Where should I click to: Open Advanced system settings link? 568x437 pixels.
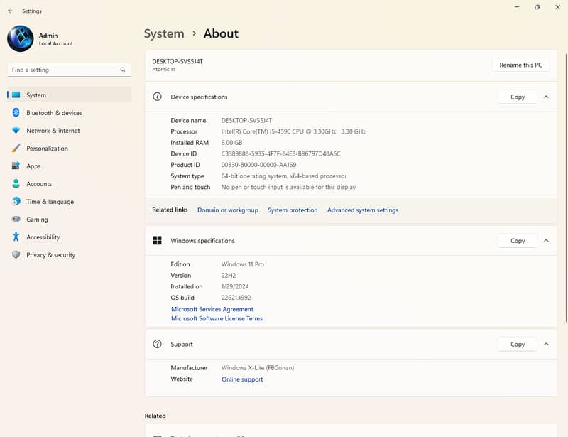363,210
